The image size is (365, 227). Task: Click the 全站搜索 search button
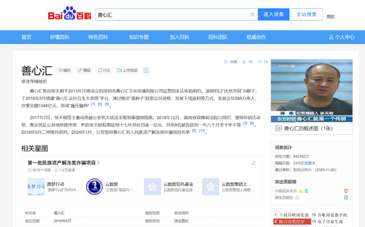[x=306, y=14]
